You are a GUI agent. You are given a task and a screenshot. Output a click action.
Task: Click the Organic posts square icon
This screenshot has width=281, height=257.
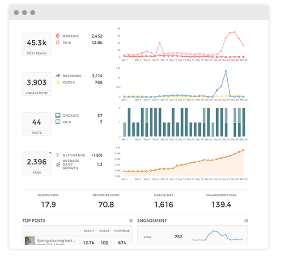[58, 115]
